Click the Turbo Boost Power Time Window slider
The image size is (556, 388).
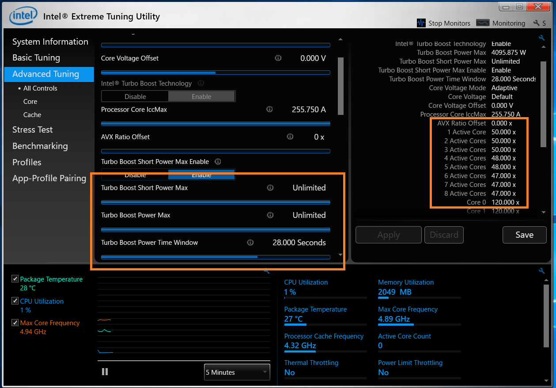click(216, 257)
